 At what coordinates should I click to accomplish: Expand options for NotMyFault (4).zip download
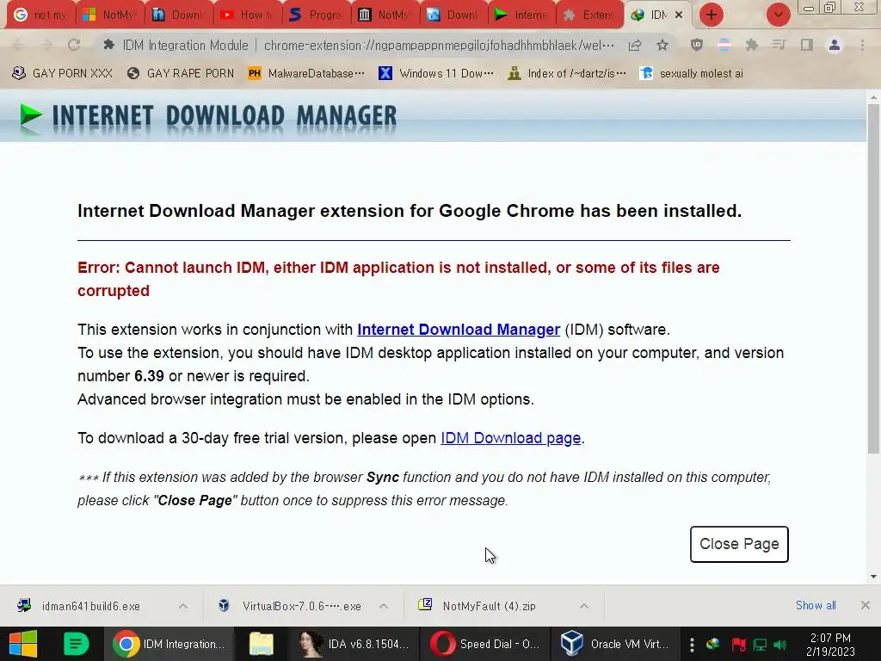click(x=584, y=606)
